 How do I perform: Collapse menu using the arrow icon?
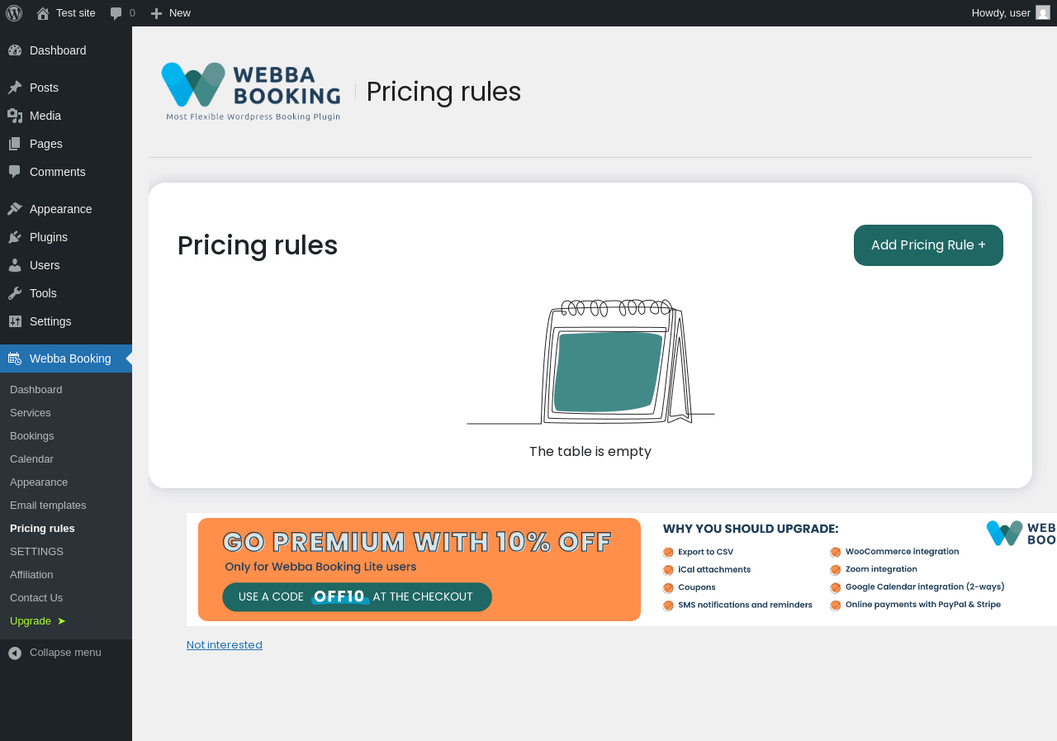tap(15, 653)
